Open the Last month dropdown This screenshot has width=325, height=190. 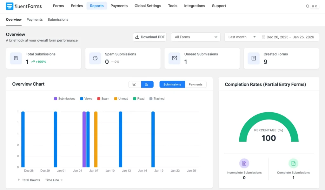pyautogui.click(x=241, y=37)
